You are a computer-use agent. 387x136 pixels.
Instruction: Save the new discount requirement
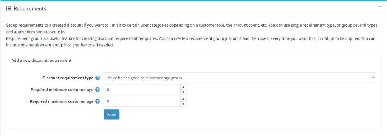(x=111, y=115)
